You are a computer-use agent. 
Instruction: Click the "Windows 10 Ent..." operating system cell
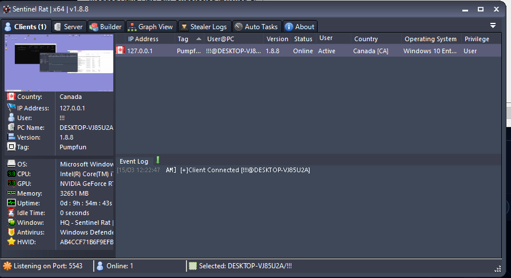point(430,51)
